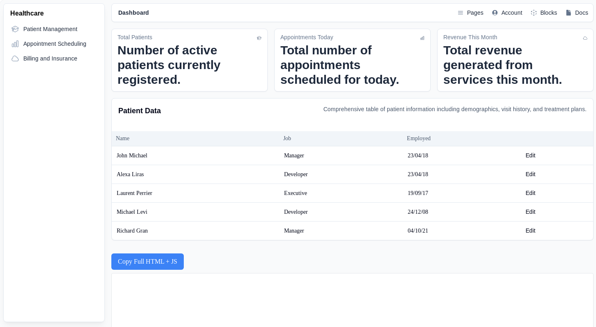
Task: Edit the Richard Gran row
Action: [x=530, y=231]
